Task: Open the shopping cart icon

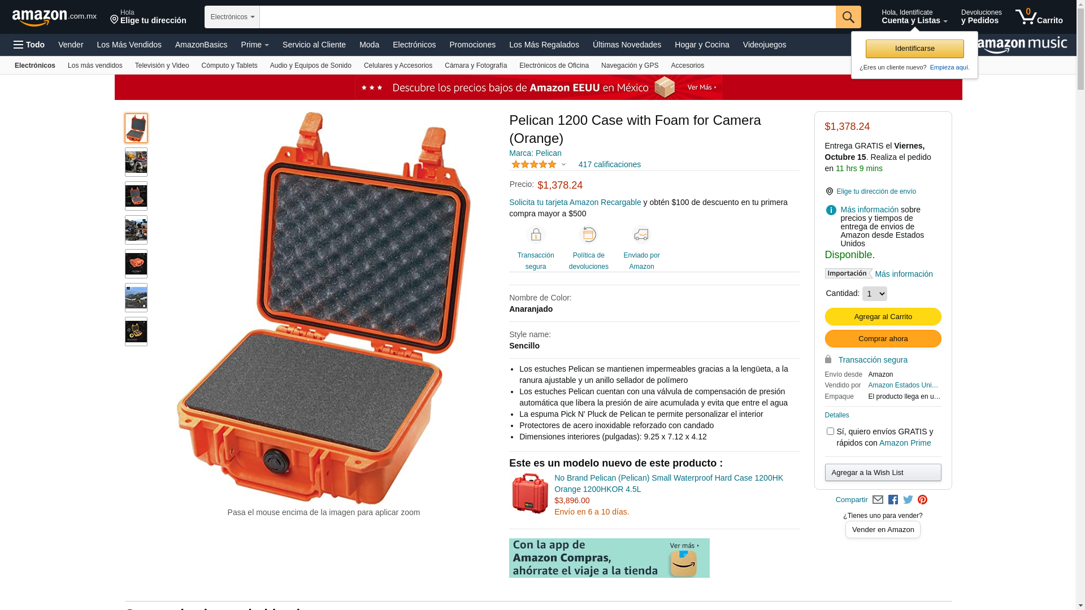Action: click(x=1039, y=17)
